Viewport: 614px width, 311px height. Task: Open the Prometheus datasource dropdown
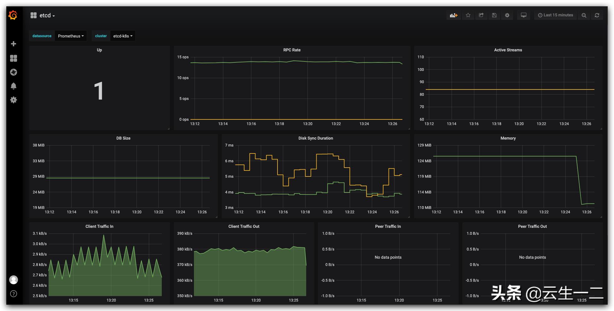[x=71, y=36]
